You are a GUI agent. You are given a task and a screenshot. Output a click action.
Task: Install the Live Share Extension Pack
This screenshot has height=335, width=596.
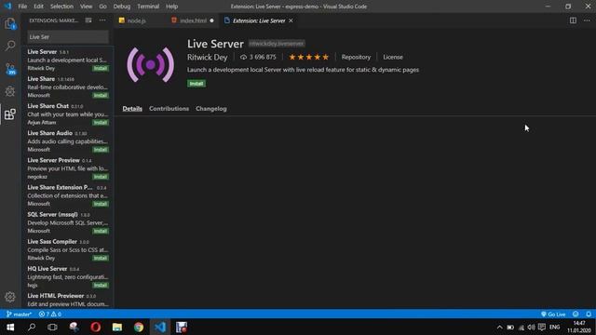(101, 204)
